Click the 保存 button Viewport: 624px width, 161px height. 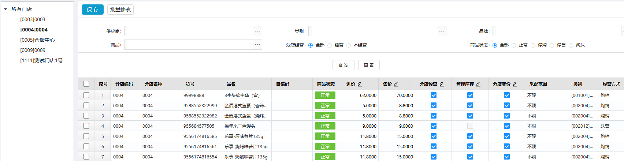[93, 10]
